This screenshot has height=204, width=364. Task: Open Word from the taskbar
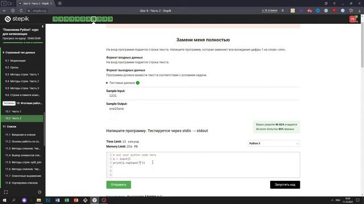[57, 200]
